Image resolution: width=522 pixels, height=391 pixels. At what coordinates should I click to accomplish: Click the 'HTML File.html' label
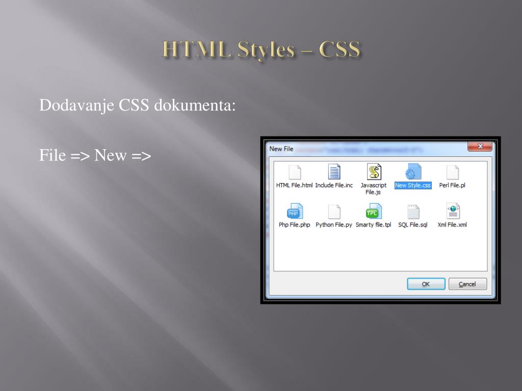click(x=294, y=185)
